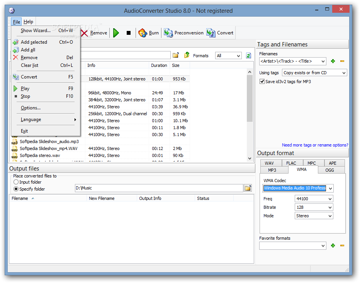Image resolution: width=360 pixels, height=283 pixels.
Task: Remove filename template with orange minus icon
Action: [342, 61]
